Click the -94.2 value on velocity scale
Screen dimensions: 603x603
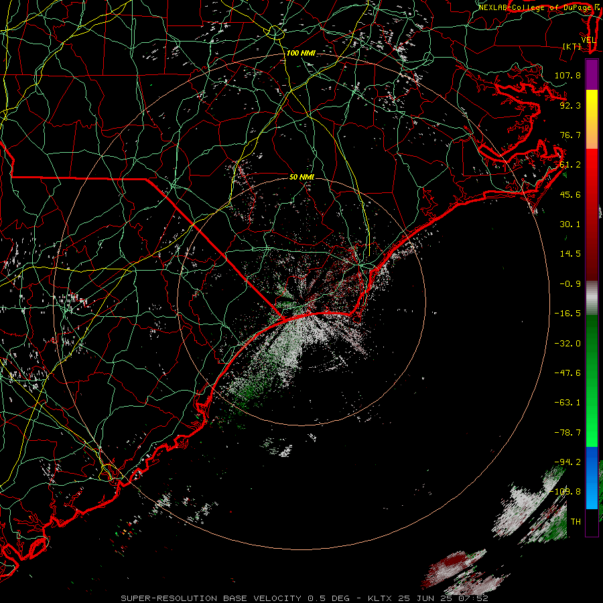pos(567,462)
